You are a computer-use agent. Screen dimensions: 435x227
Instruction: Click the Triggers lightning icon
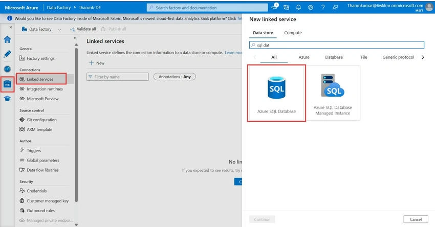[22, 150]
